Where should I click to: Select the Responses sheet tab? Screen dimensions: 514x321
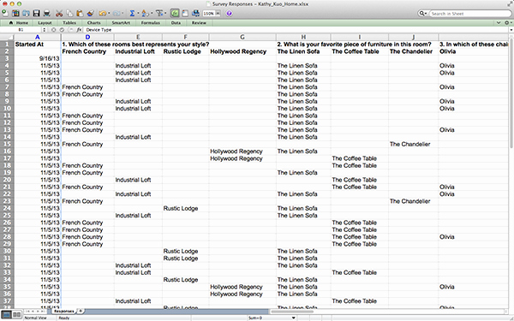(x=63, y=312)
